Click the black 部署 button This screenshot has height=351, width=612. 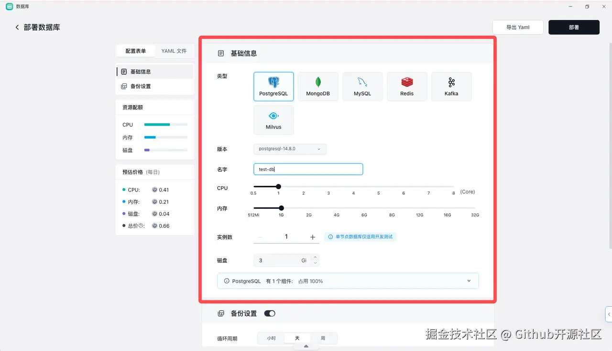tap(574, 27)
